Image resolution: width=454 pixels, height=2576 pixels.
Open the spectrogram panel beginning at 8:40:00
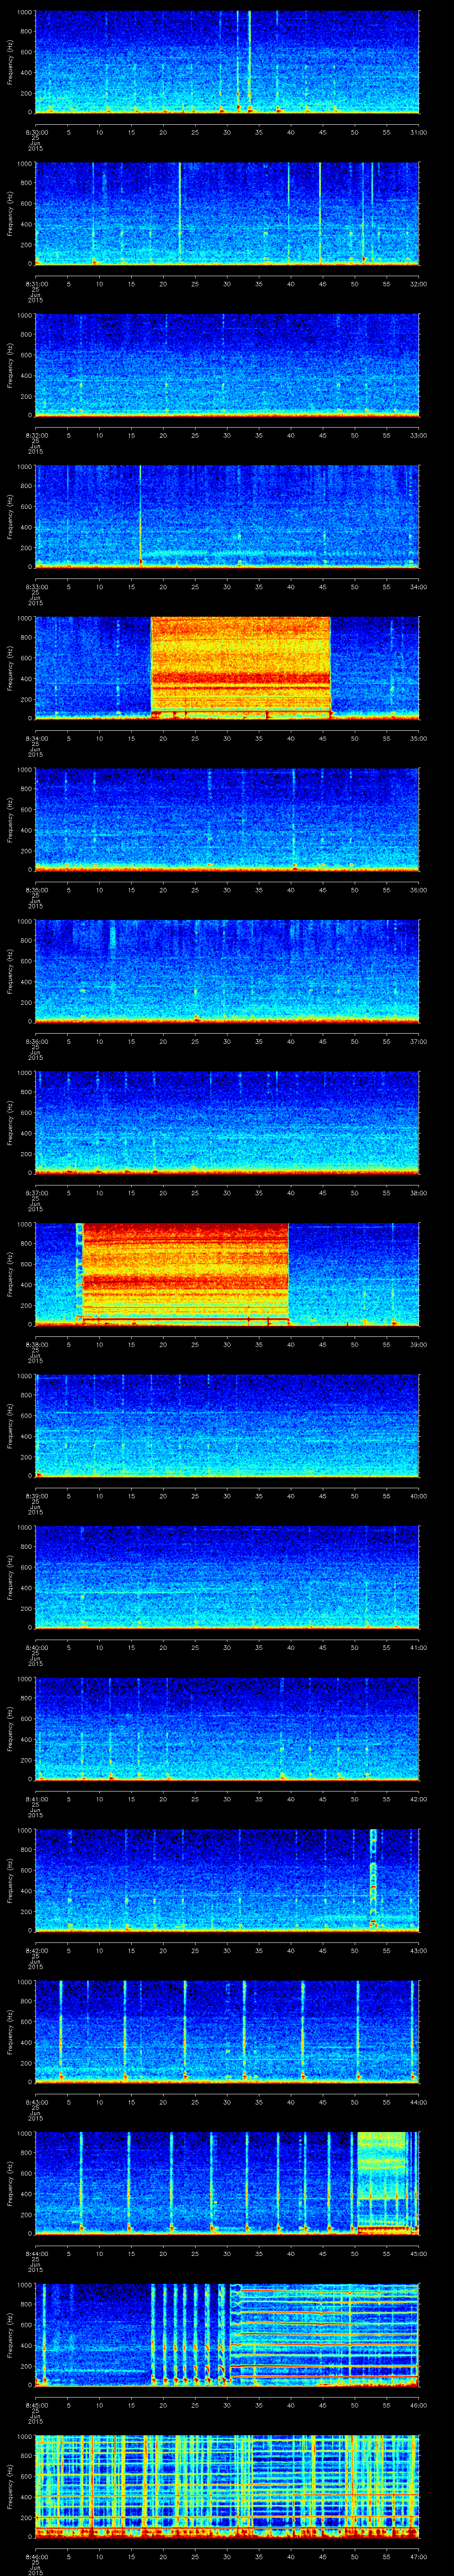coord(227,1577)
